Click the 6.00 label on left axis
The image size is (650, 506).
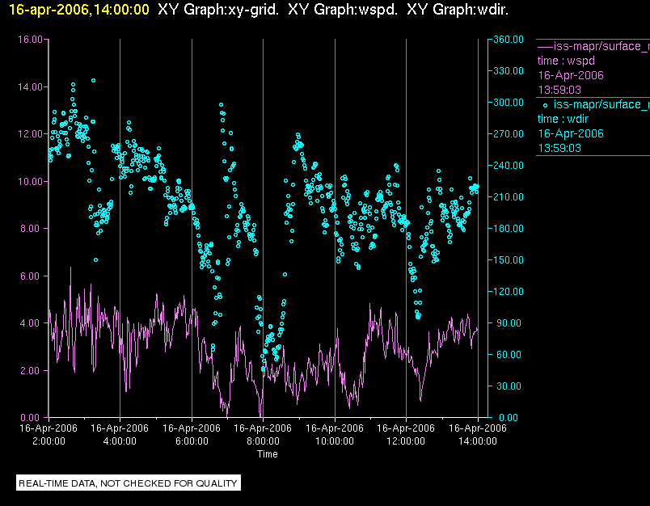(x=32, y=276)
